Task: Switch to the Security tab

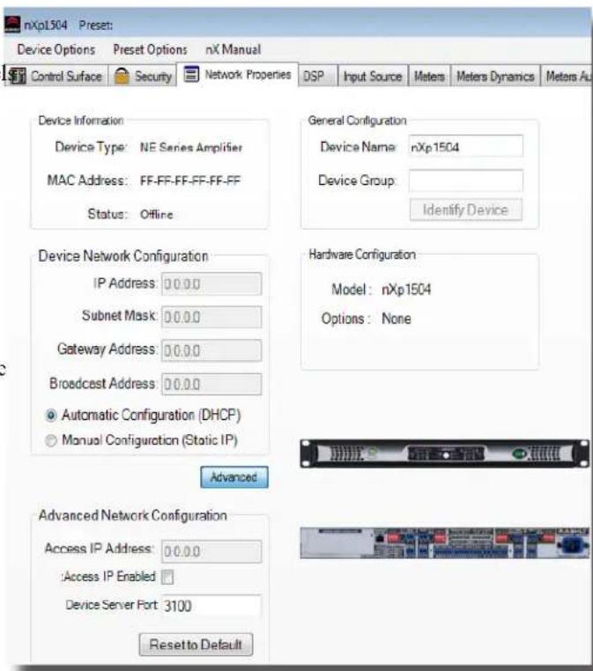Action: 144,77
